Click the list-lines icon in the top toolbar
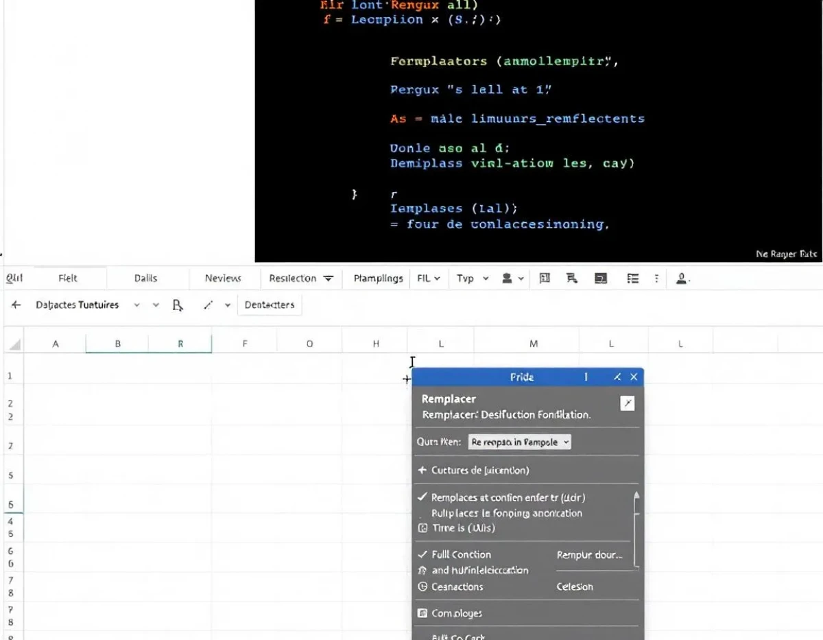Screen dimensions: 823x640 click(633, 278)
